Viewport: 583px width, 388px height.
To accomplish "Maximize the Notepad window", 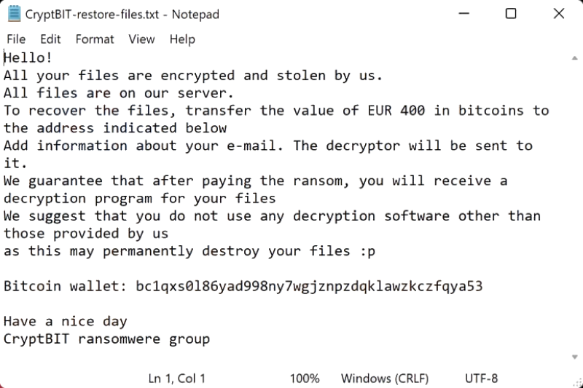I will click(x=511, y=14).
